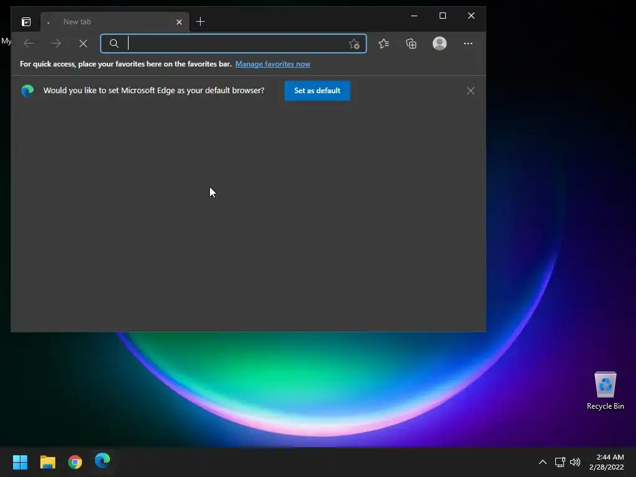Viewport: 636px width, 477px height.
Task: Show hidden tray icons chevron
Action: (x=543, y=462)
